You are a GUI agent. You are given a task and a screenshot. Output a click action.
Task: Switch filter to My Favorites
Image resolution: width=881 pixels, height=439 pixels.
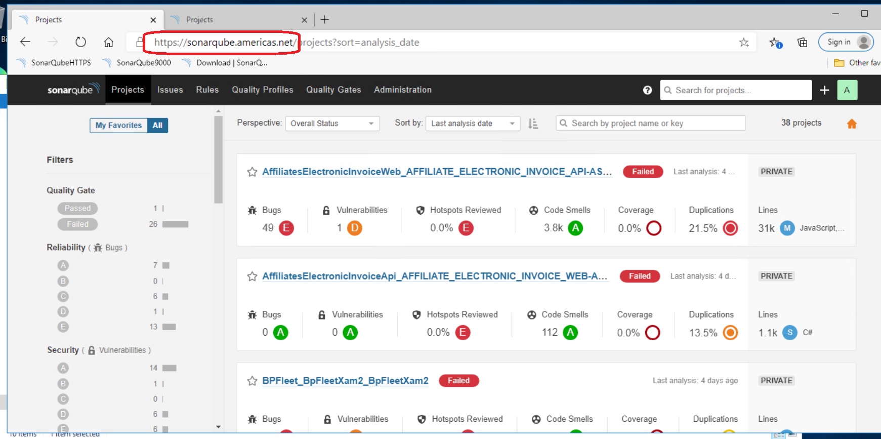point(118,125)
